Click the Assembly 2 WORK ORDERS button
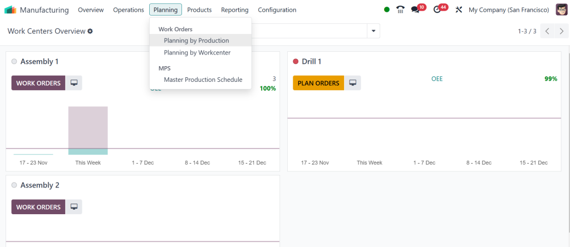 (x=38, y=207)
